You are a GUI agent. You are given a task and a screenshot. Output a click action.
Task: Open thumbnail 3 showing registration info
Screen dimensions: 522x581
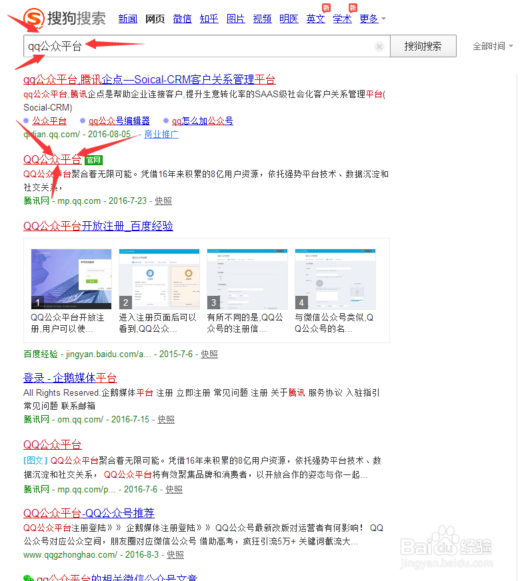[x=247, y=279]
